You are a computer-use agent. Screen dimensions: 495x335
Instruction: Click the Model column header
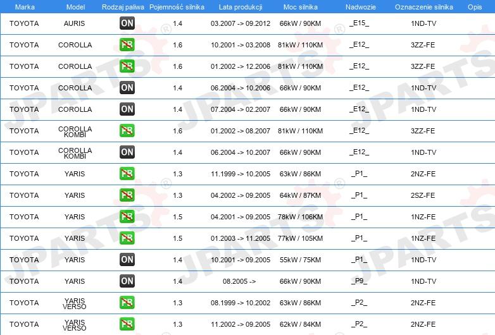coord(75,7)
